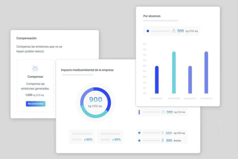
Task: Click the cloud icon beside 300 kg CO2
Action: point(163,112)
